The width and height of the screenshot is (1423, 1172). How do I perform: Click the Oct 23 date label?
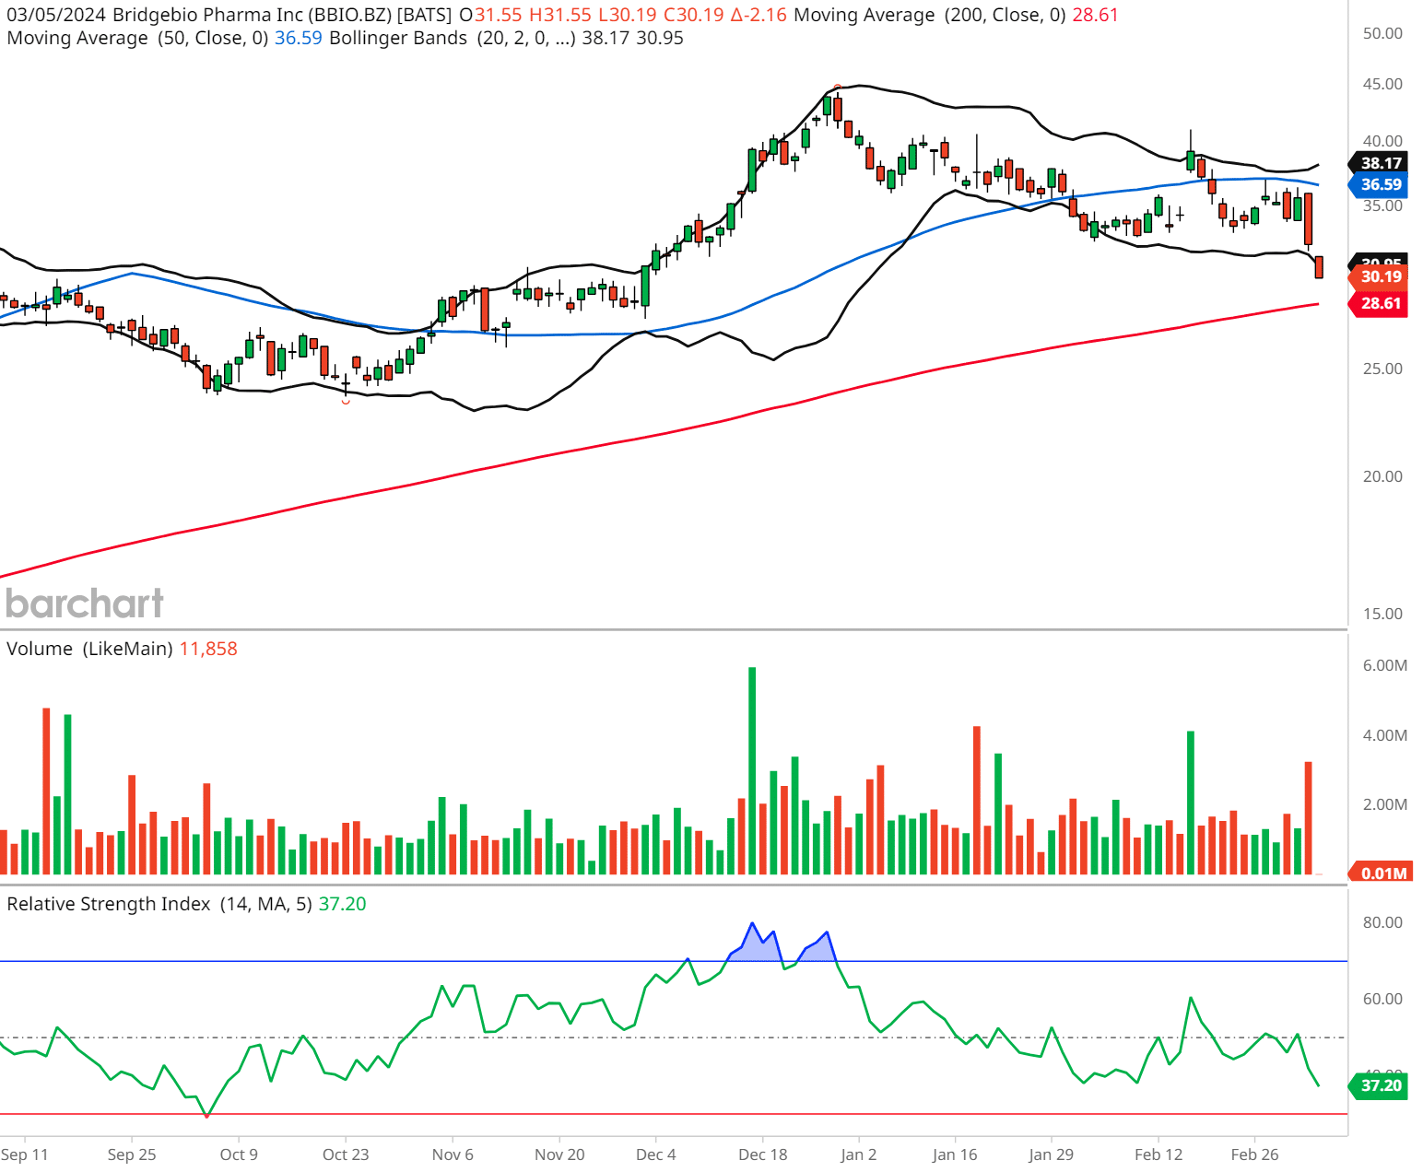point(346,1154)
